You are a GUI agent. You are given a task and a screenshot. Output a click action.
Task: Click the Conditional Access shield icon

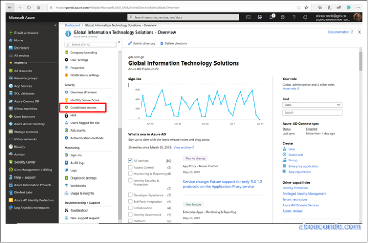click(x=66, y=108)
